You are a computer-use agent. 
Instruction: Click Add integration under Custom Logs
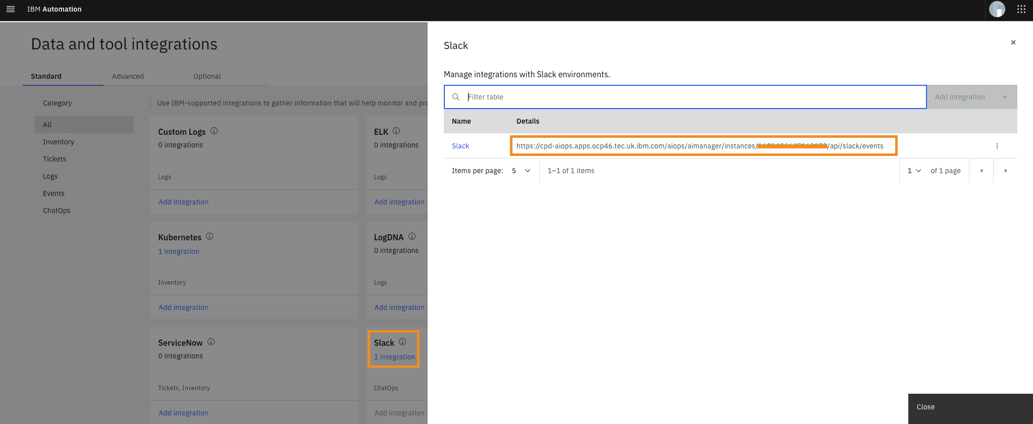point(183,202)
